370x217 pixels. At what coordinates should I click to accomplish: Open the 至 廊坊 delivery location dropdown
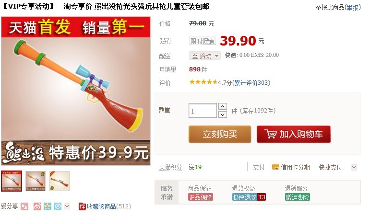tap(204, 56)
